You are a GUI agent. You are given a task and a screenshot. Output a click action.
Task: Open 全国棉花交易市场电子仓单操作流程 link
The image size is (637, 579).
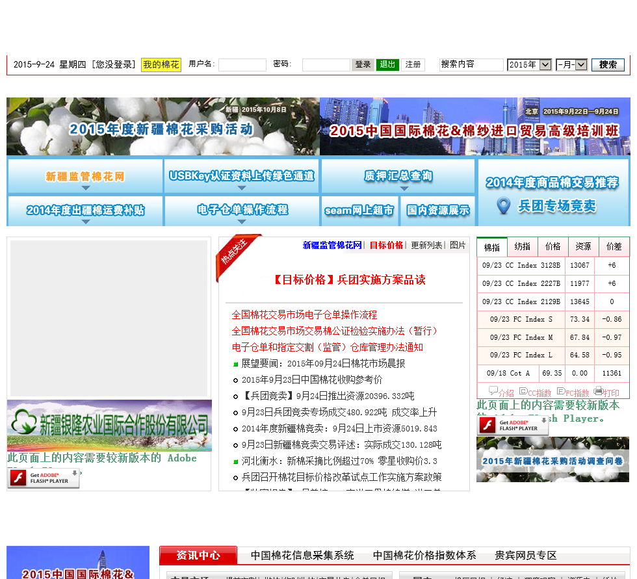304,315
